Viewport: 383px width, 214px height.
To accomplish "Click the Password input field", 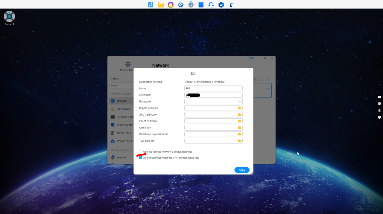I will (x=213, y=102).
